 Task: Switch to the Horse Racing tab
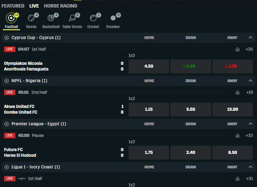(x=61, y=6)
